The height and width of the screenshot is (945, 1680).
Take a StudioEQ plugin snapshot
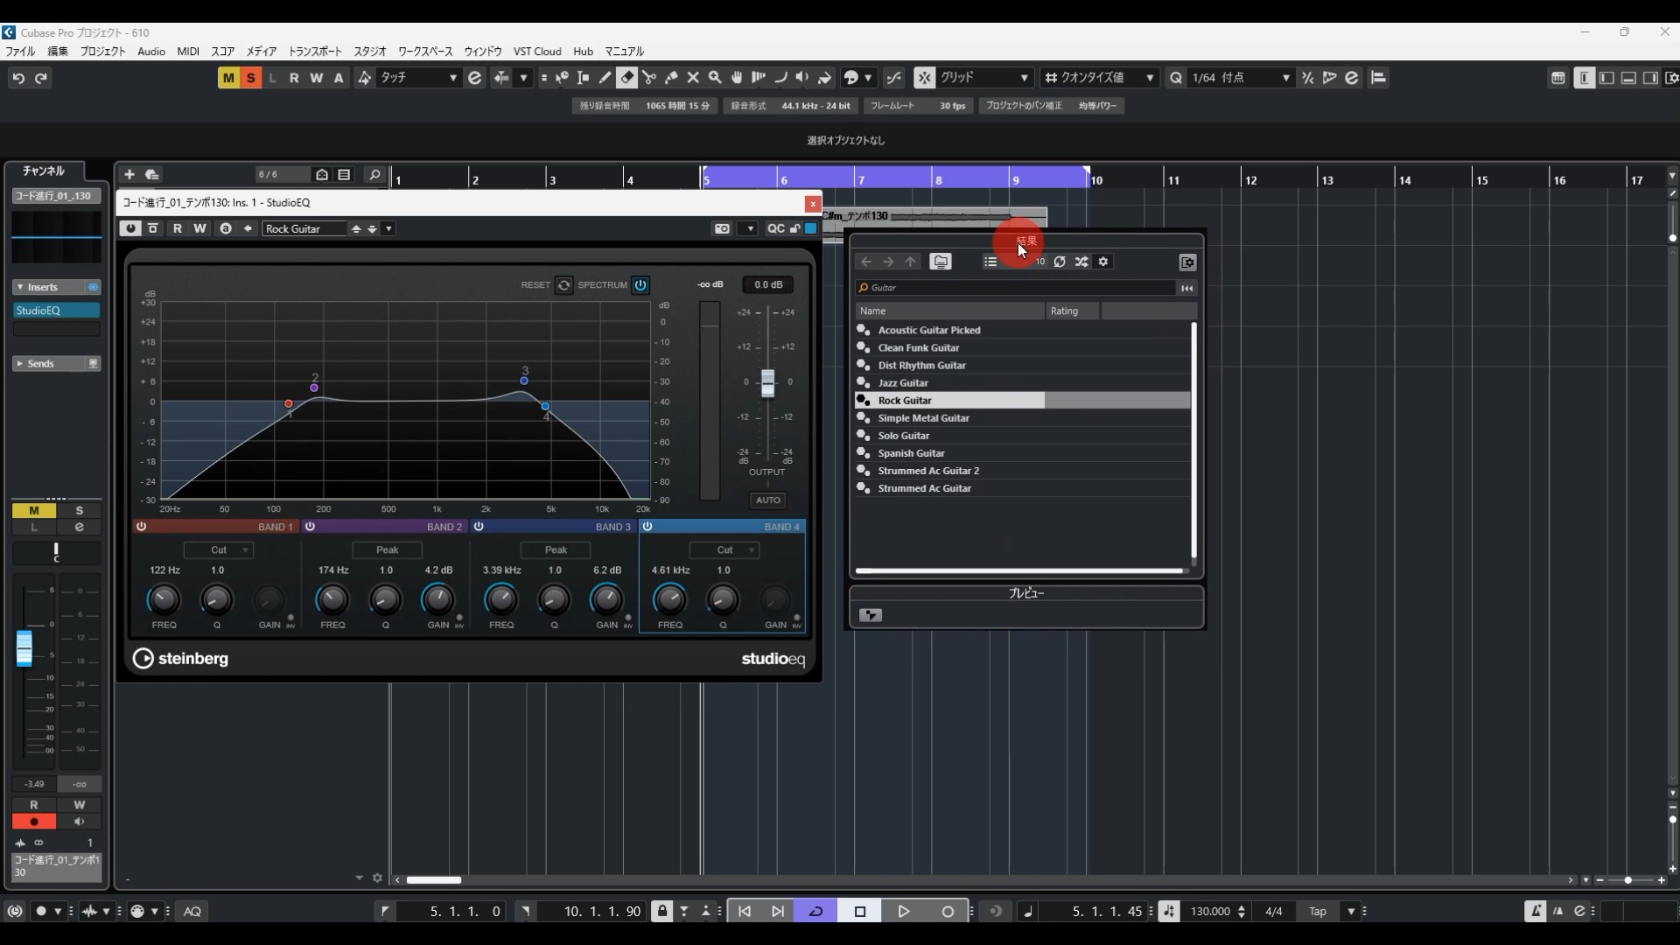722,228
